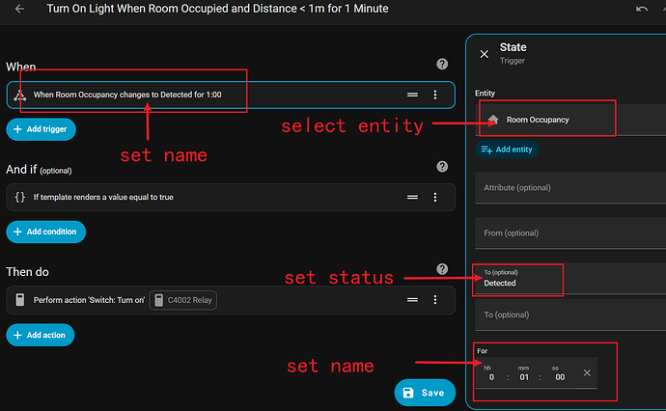
Task: Click the seconds field showing 00
Action: 560,377
